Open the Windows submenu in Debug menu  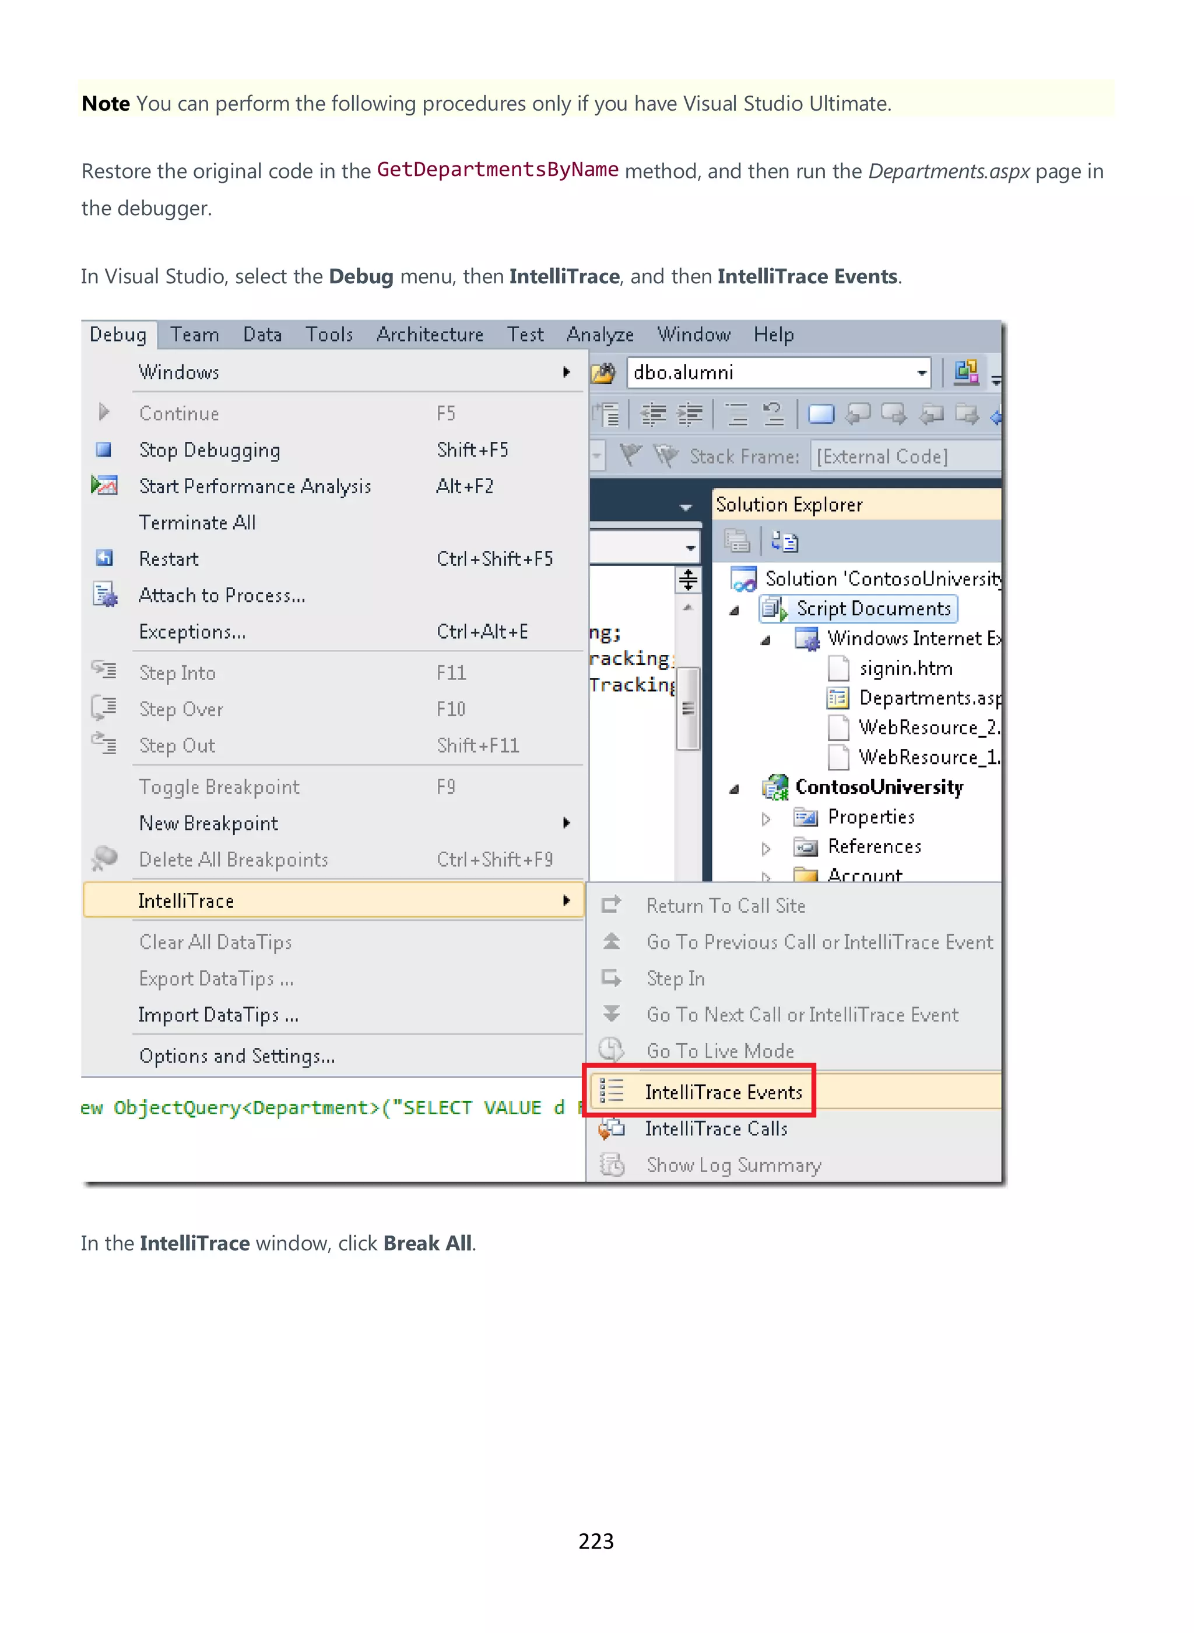click(x=334, y=372)
